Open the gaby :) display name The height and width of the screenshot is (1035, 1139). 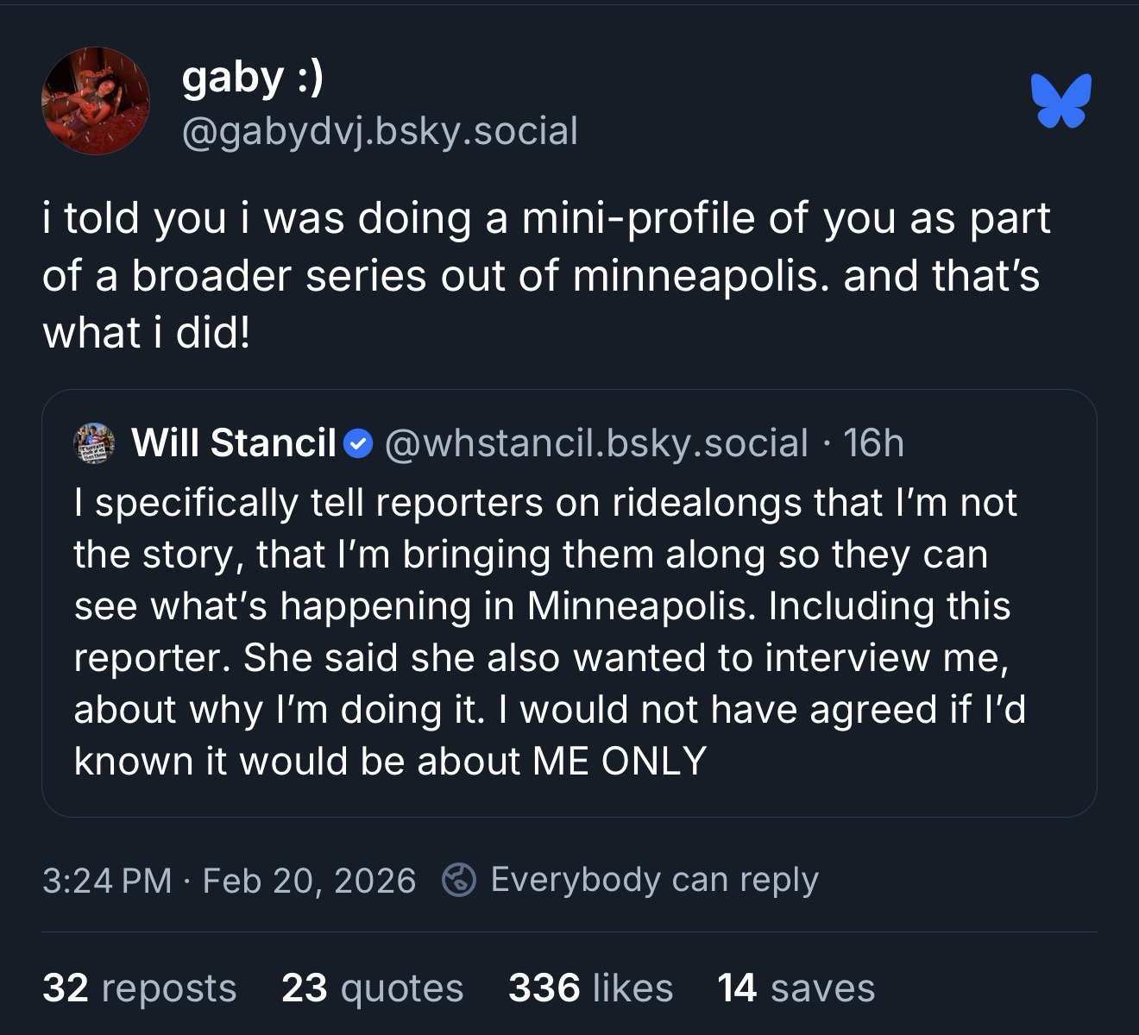tap(252, 78)
